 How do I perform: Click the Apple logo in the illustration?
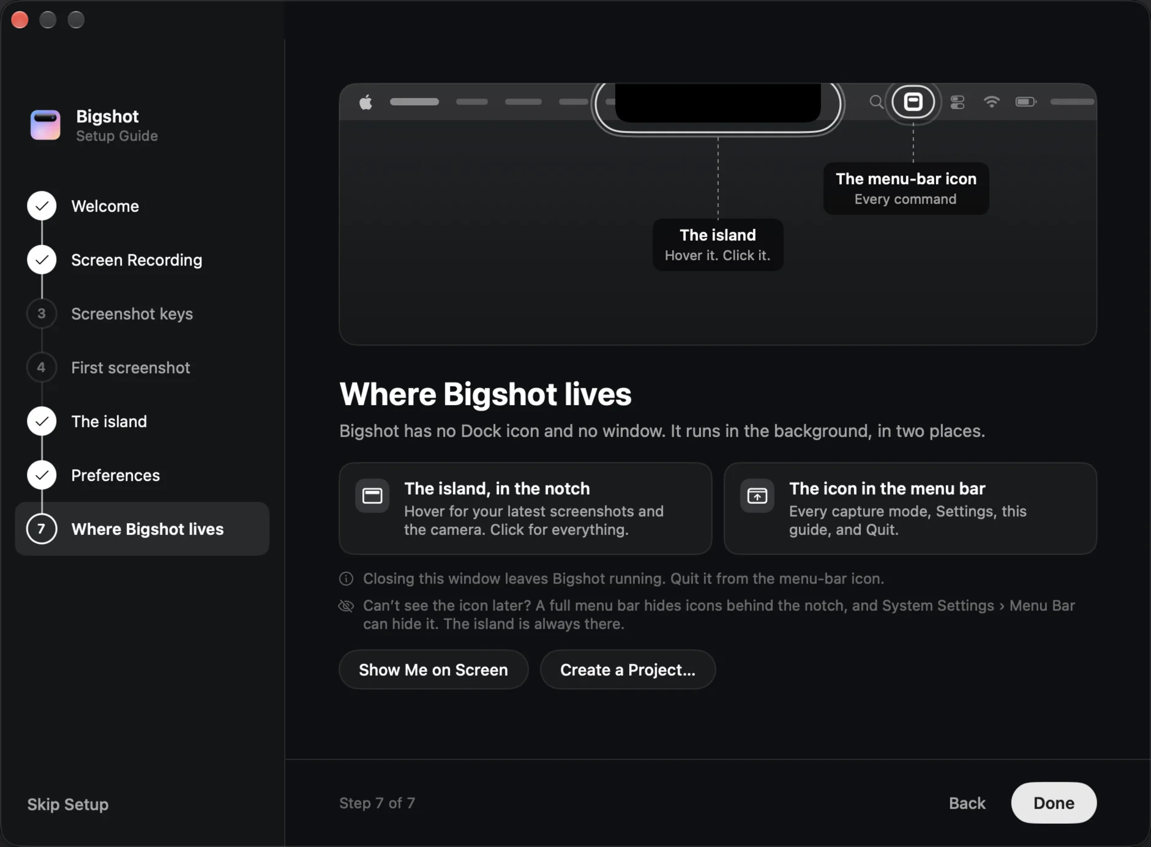click(366, 102)
